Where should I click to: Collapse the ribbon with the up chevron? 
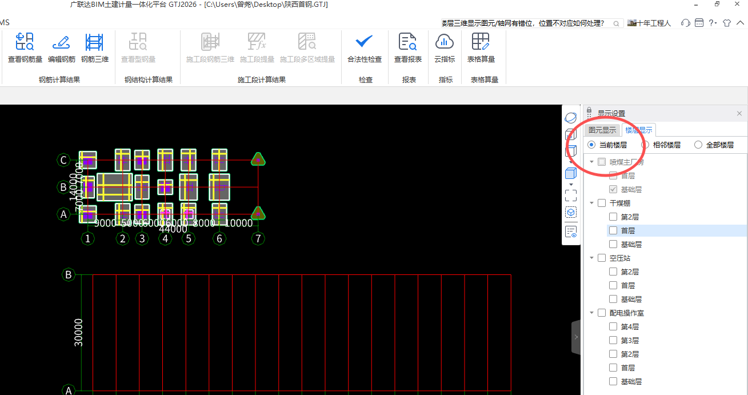point(741,23)
